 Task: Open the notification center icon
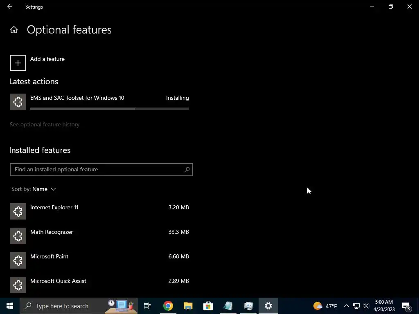[406, 306]
